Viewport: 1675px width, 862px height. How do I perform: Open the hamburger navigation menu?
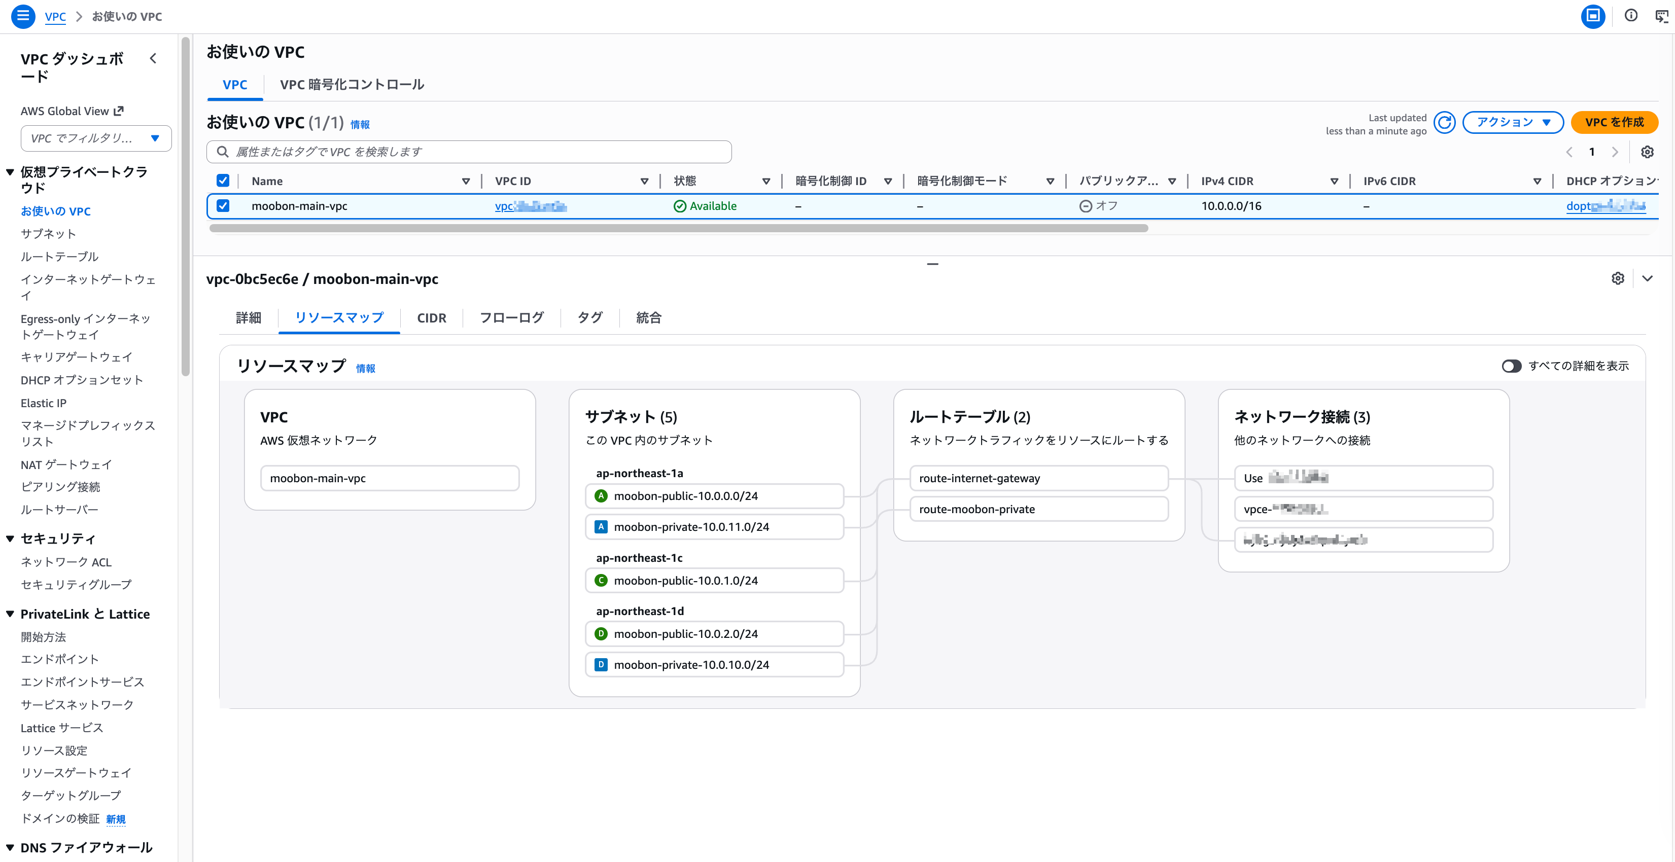[x=23, y=16]
